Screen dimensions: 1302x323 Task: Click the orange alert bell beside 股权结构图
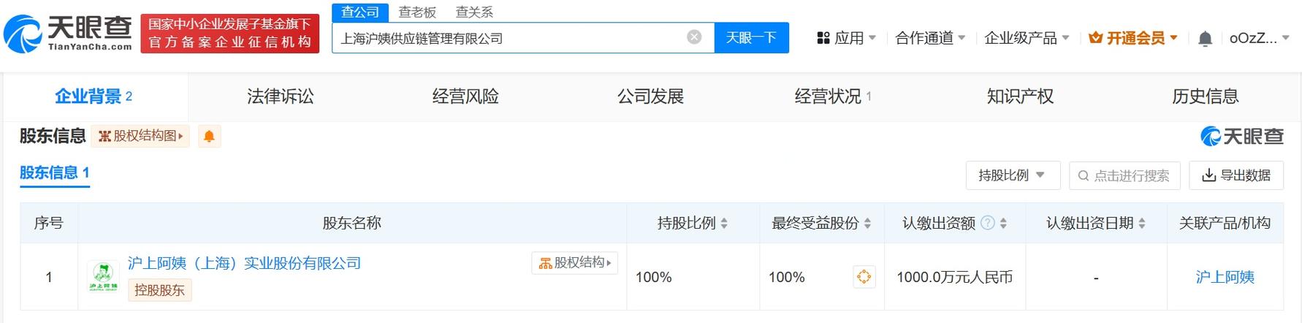coord(209,137)
